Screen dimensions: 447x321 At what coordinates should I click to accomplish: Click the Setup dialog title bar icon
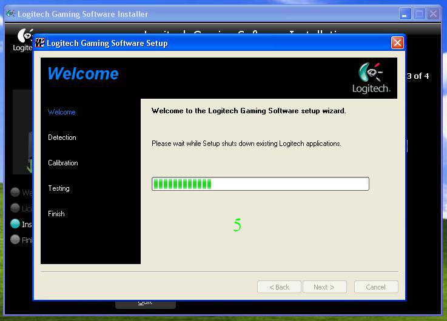click(39, 43)
